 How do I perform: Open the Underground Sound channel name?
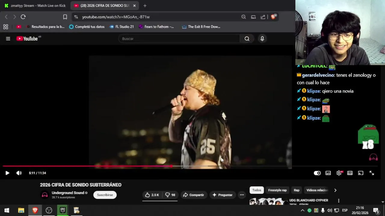coord(68,193)
